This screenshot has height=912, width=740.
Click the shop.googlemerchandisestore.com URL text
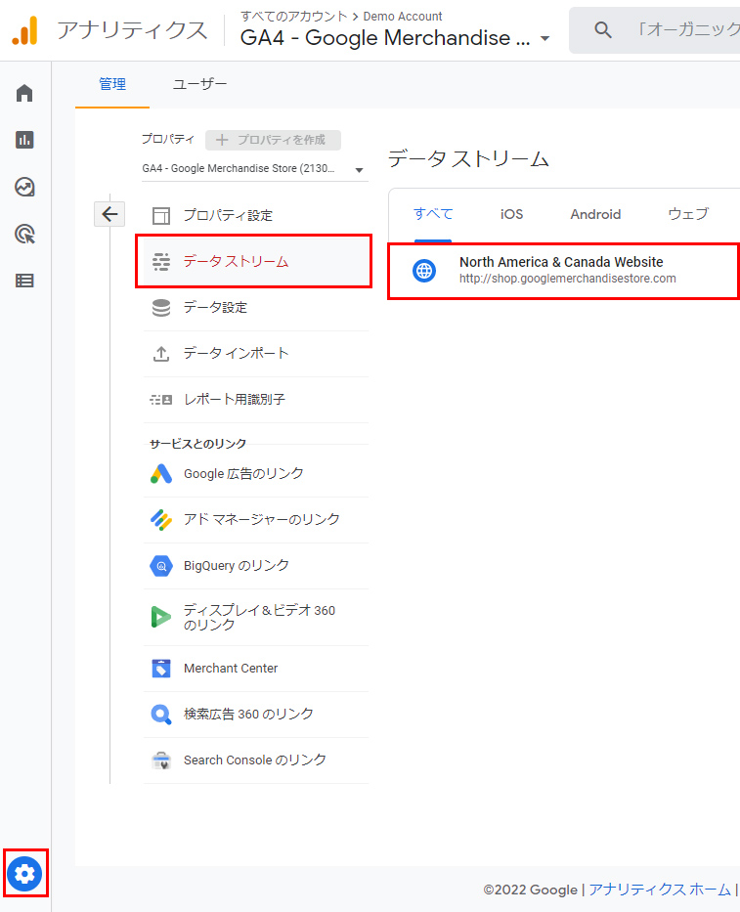point(568,279)
